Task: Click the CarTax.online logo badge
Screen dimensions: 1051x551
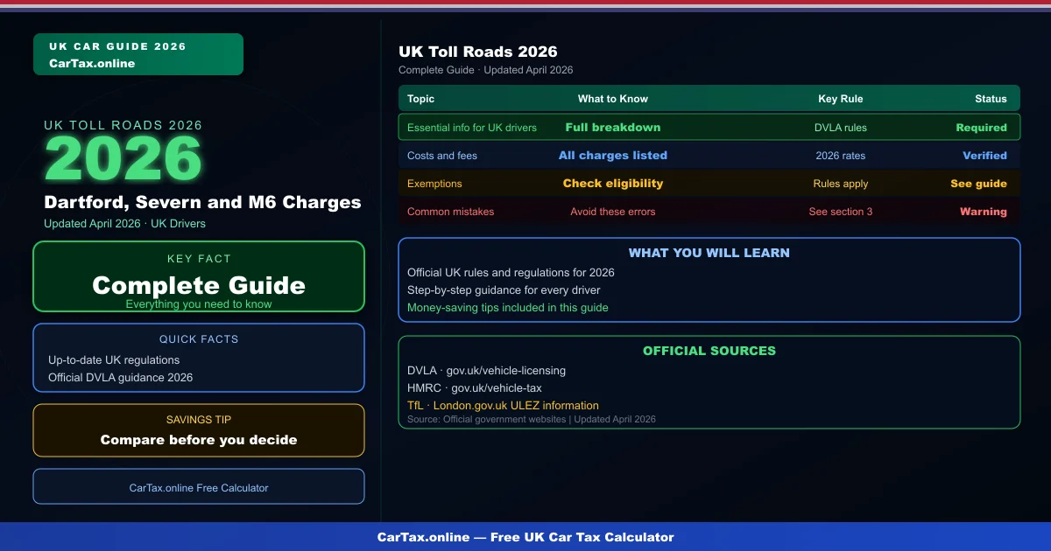Action: click(138, 53)
